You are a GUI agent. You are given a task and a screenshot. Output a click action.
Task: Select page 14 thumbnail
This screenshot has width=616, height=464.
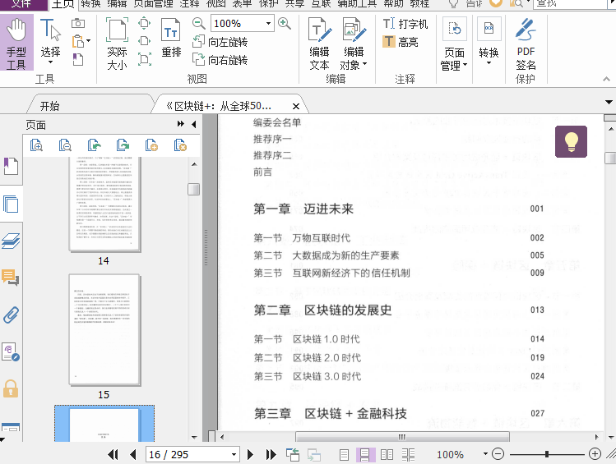coord(104,204)
